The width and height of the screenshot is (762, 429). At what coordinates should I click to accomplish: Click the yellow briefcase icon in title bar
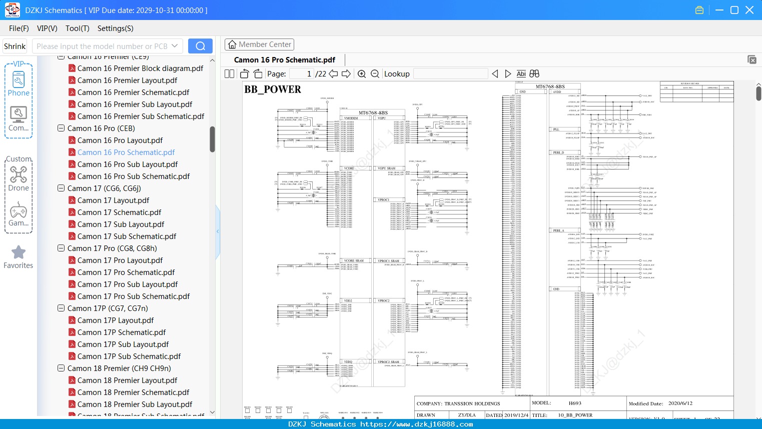point(699,10)
